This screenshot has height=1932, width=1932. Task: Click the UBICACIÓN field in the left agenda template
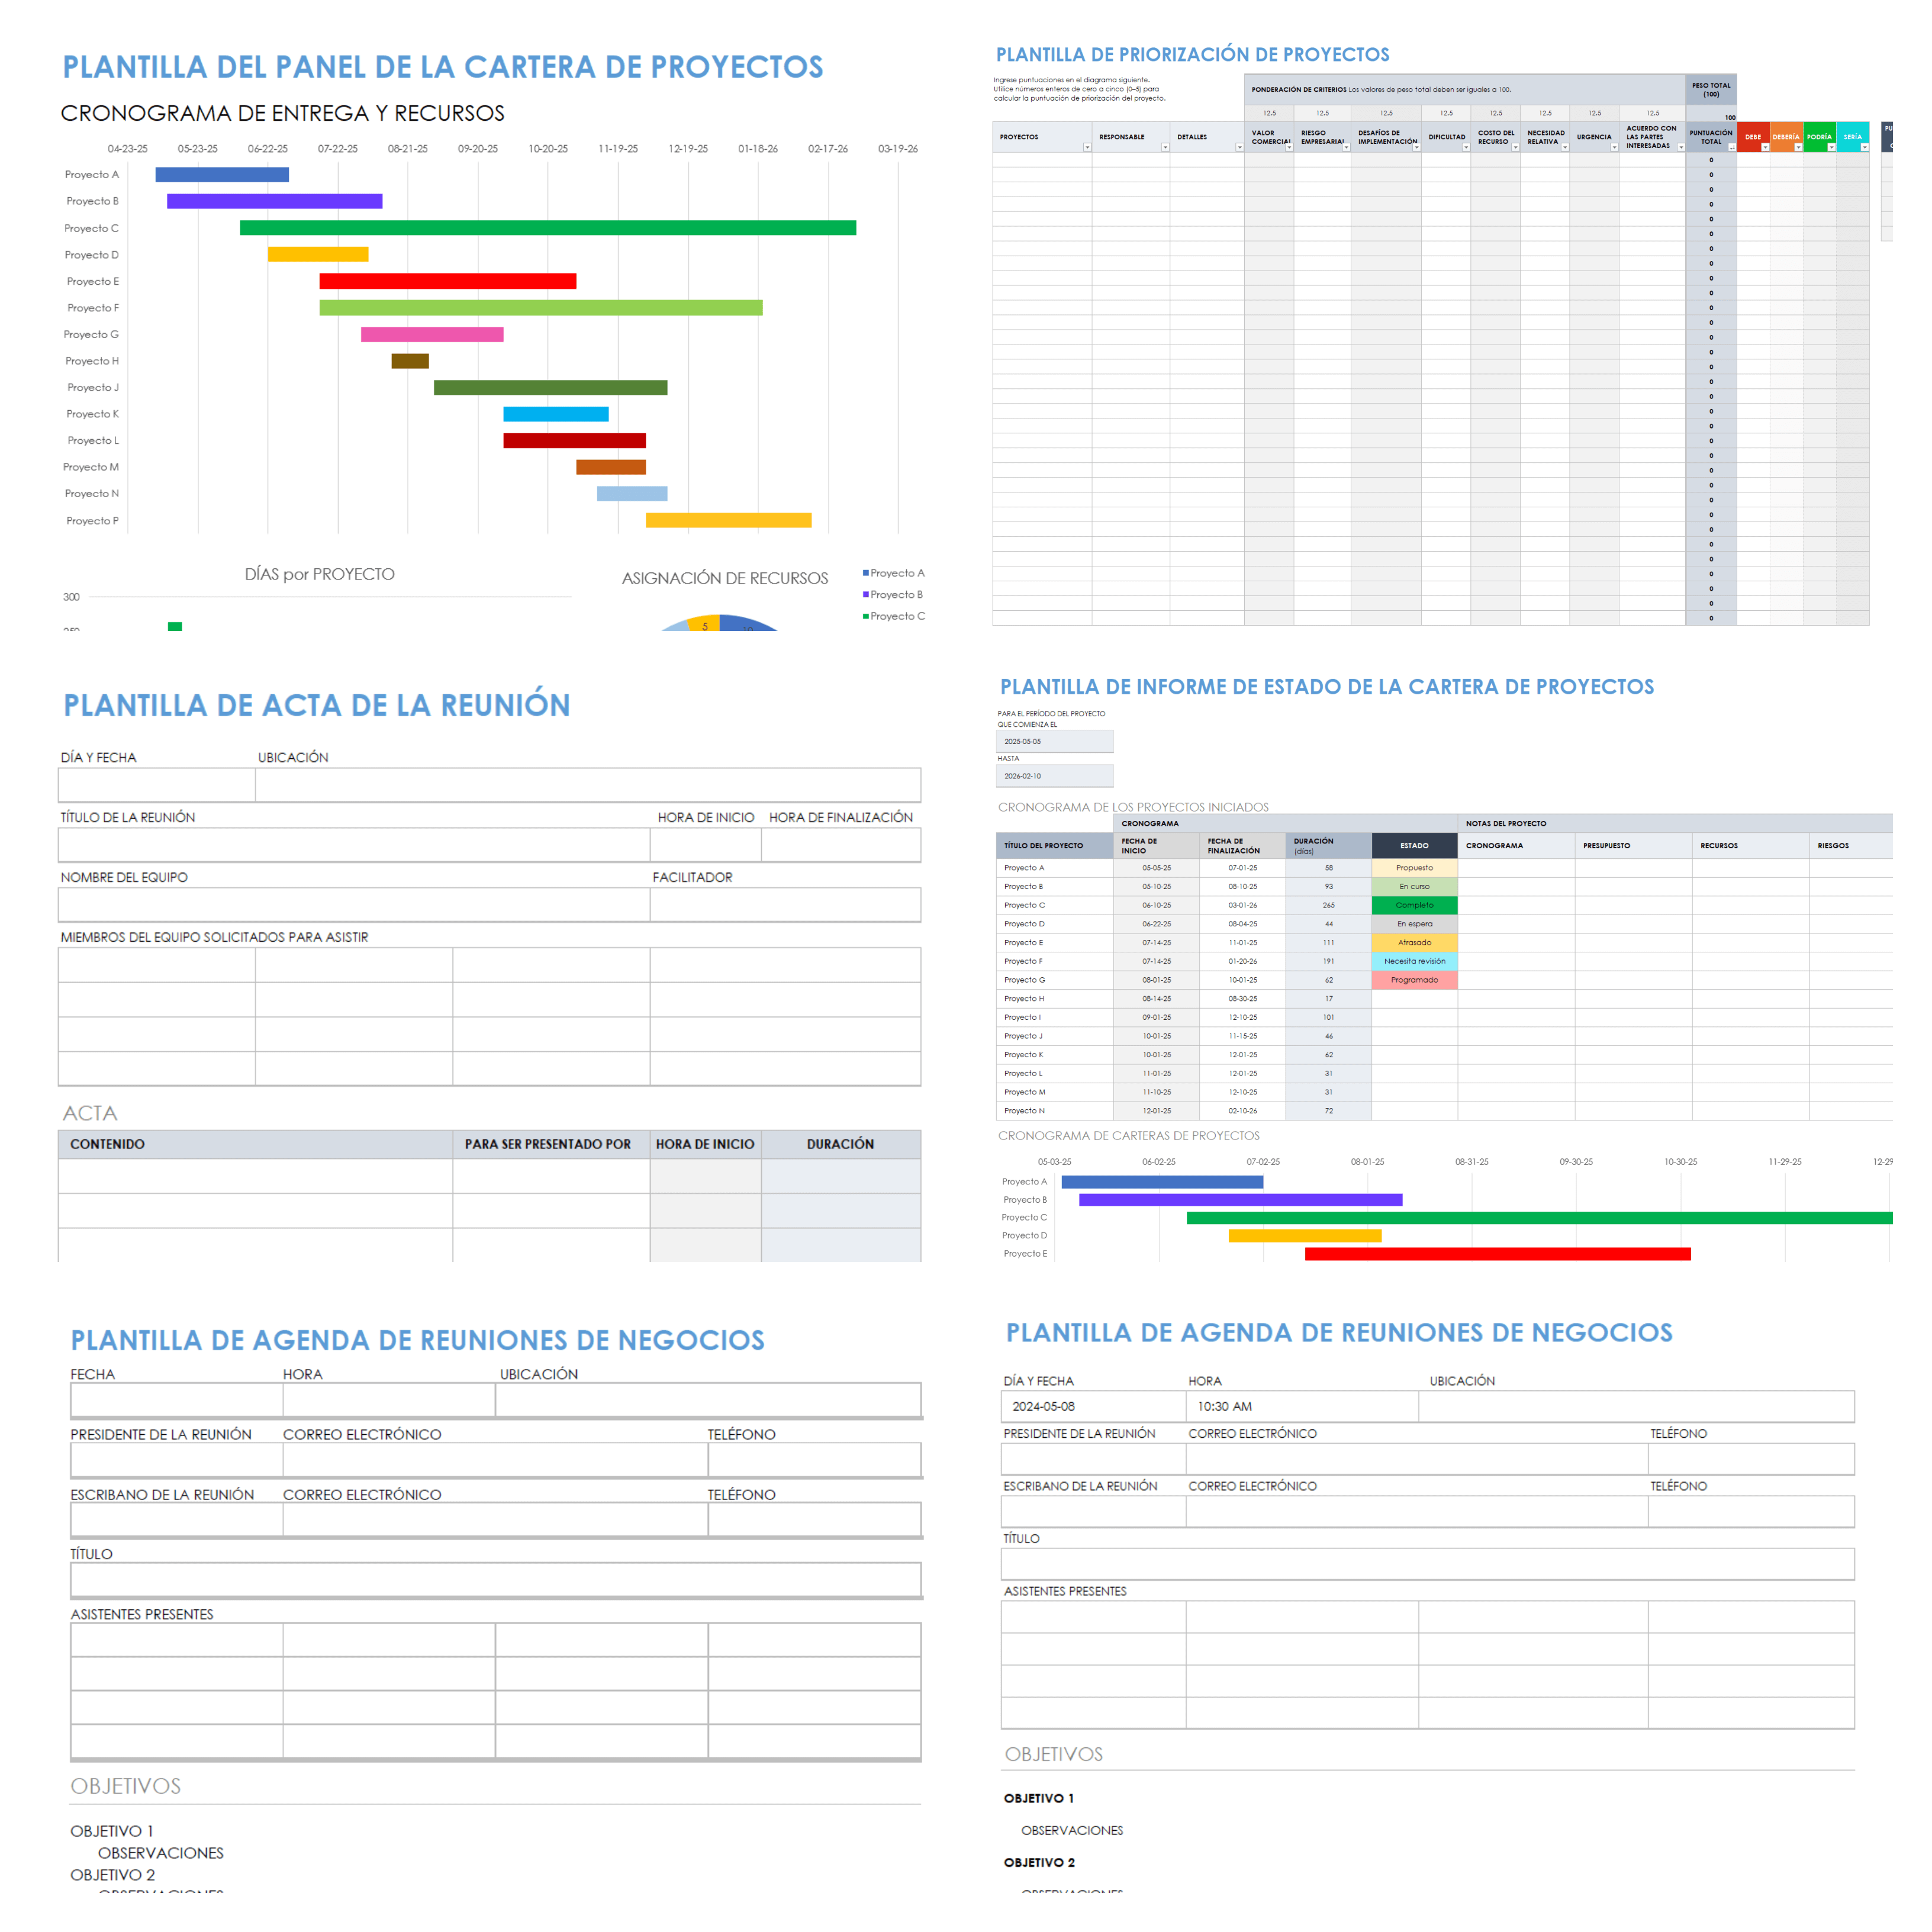(x=708, y=1400)
